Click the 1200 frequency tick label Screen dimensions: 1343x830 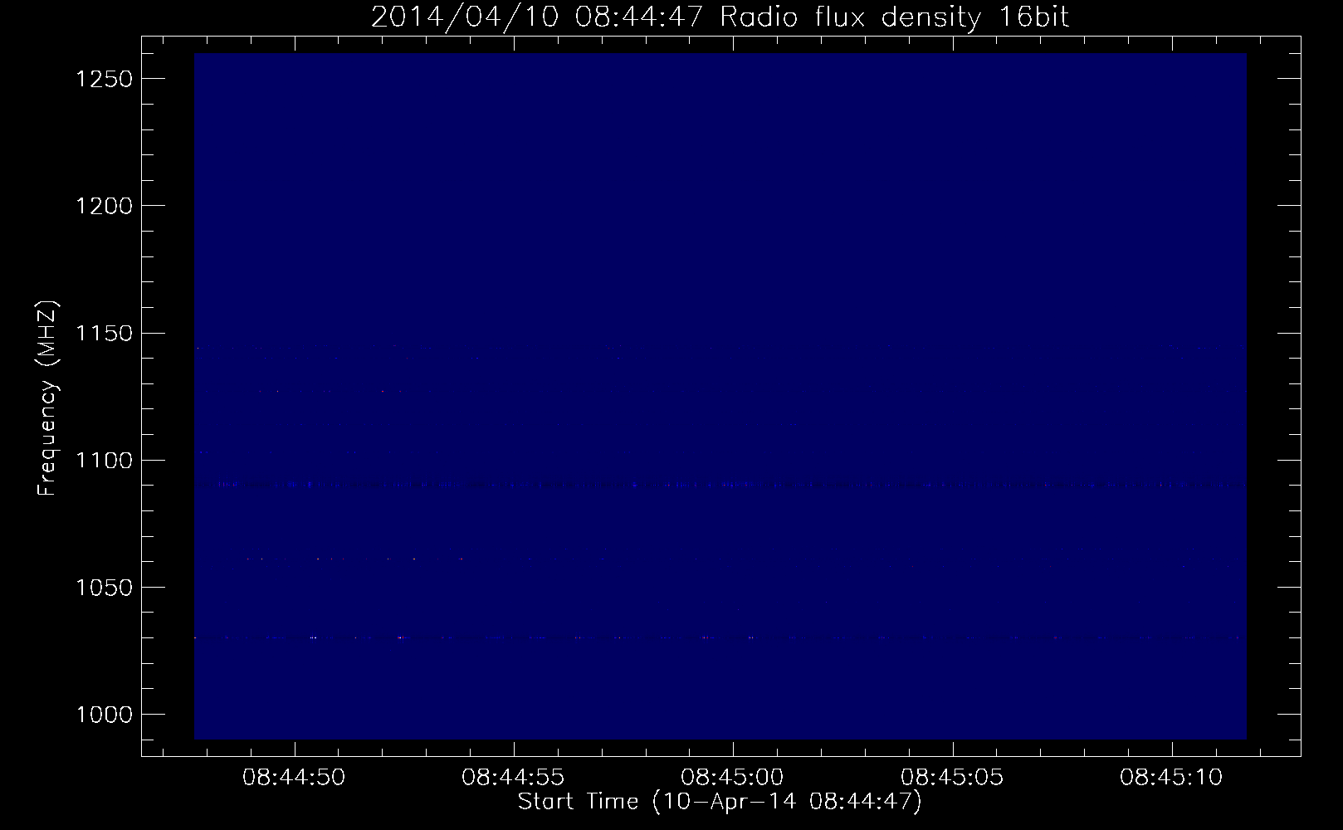coord(104,206)
